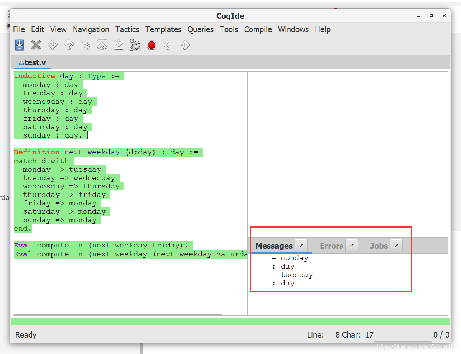
Task: Switch to the Errors tab
Action: pos(331,246)
